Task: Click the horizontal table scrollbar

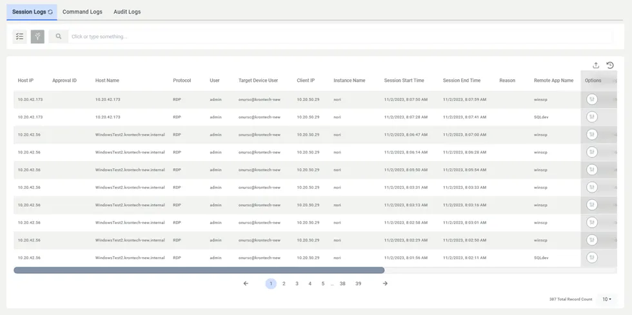Action: (x=199, y=271)
